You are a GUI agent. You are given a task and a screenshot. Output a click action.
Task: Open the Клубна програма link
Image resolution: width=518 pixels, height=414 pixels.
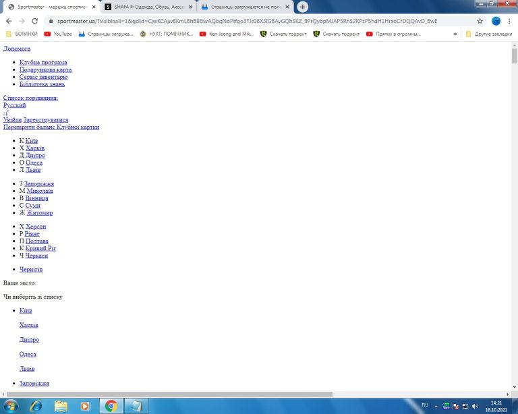click(x=43, y=63)
